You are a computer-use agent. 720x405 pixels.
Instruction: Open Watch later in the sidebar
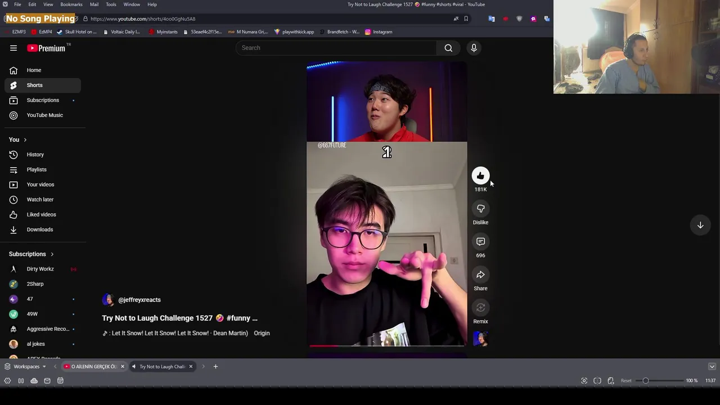click(x=43, y=200)
